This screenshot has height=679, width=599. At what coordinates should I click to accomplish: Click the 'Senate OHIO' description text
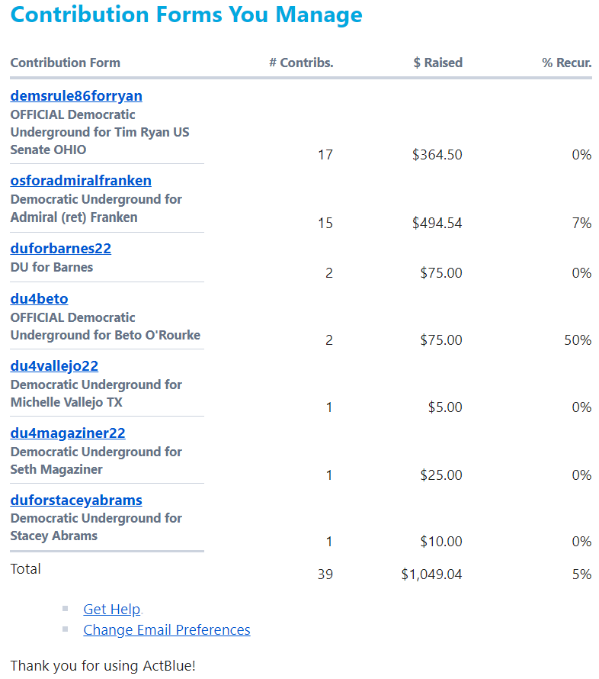tap(48, 150)
